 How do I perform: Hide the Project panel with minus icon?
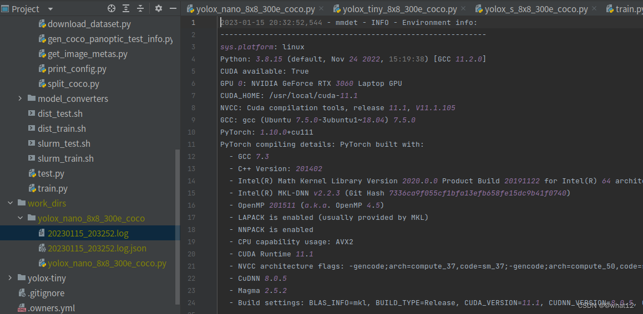(173, 8)
